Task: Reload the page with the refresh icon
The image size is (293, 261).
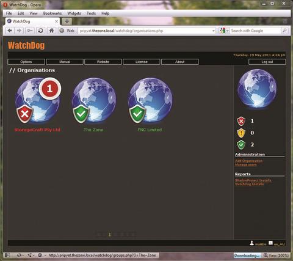Action: (40, 31)
